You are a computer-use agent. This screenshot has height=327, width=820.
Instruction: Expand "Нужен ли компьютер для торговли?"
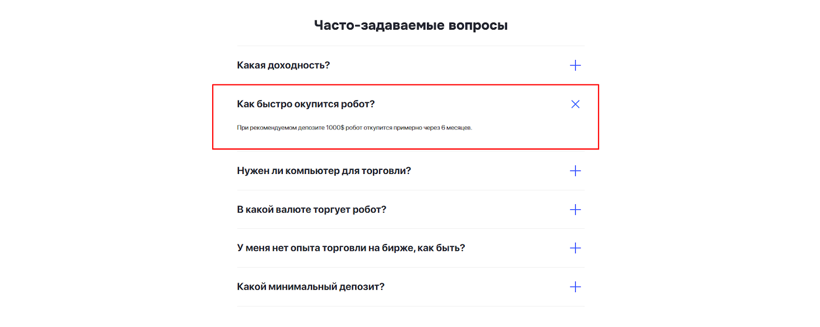tap(324, 171)
